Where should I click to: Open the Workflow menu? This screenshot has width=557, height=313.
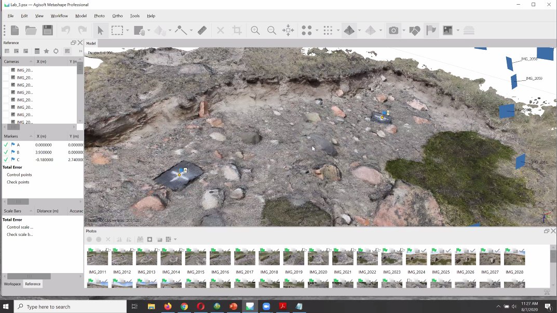coord(59,16)
